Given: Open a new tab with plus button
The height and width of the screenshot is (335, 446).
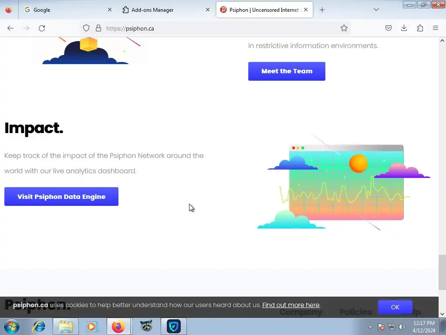Looking at the screenshot, I should pos(322,10).
